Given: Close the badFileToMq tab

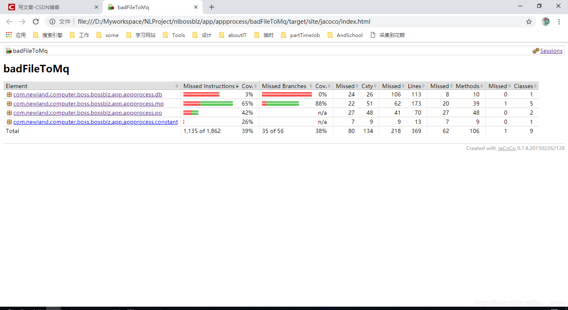Looking at the screenshot, I should click(x=196, y=7).
